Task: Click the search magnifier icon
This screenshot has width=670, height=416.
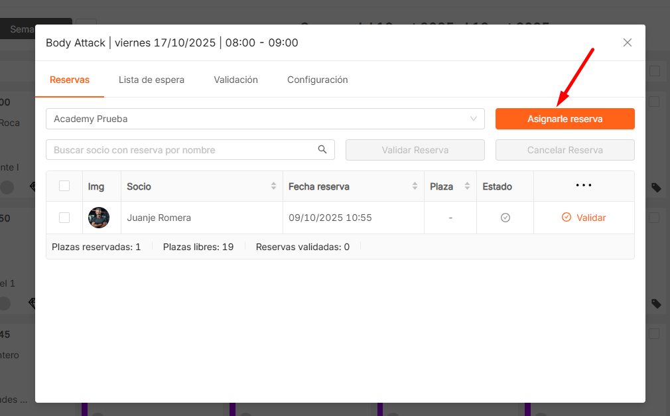Action: [322, 149]
